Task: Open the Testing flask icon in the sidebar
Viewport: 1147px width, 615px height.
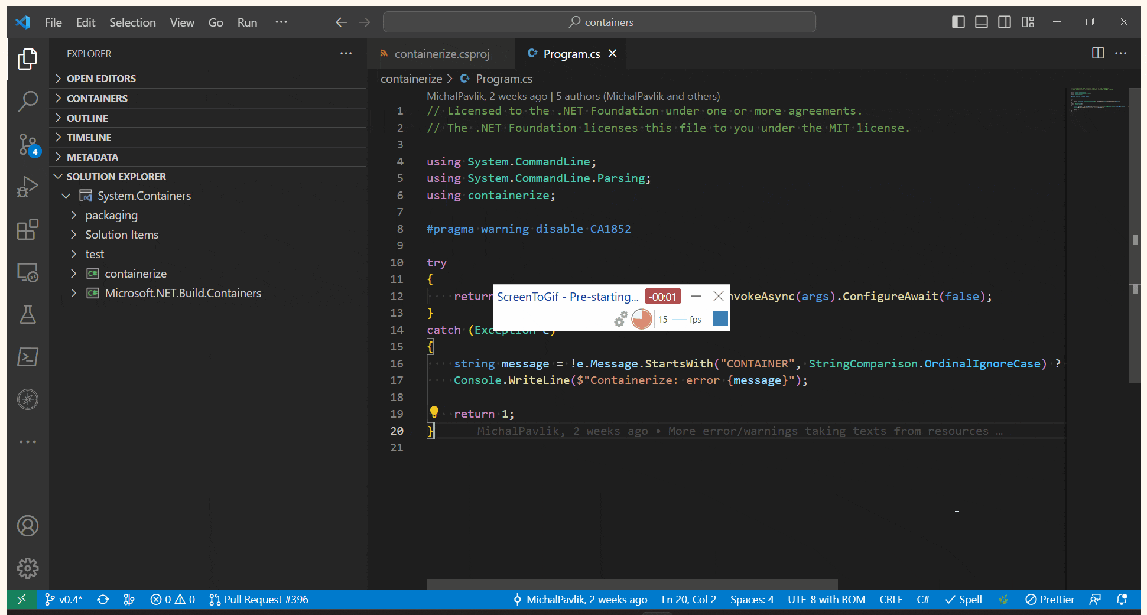Action: click(x=27, y=314)
